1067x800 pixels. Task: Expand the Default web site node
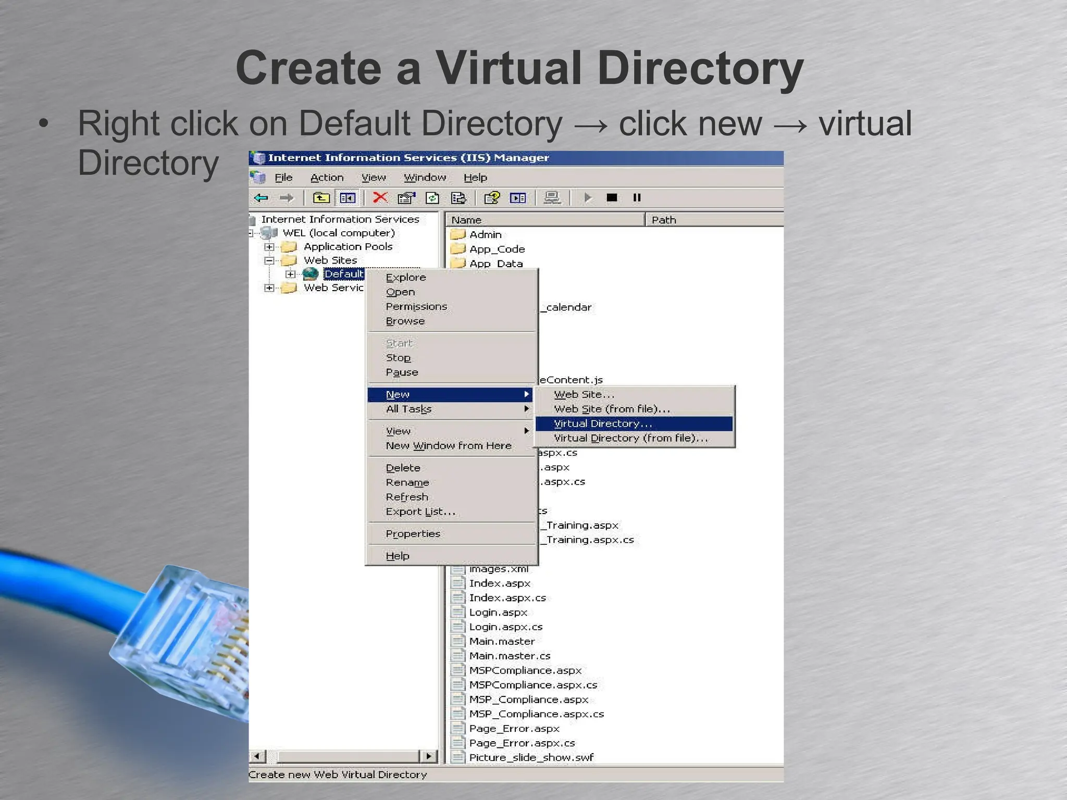point(291,274)
